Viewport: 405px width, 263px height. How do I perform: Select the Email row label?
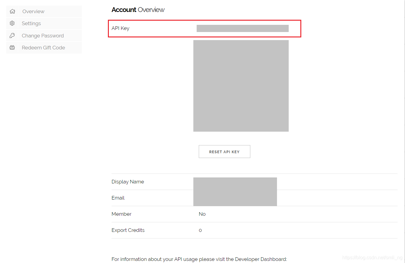tap(118, 198)
